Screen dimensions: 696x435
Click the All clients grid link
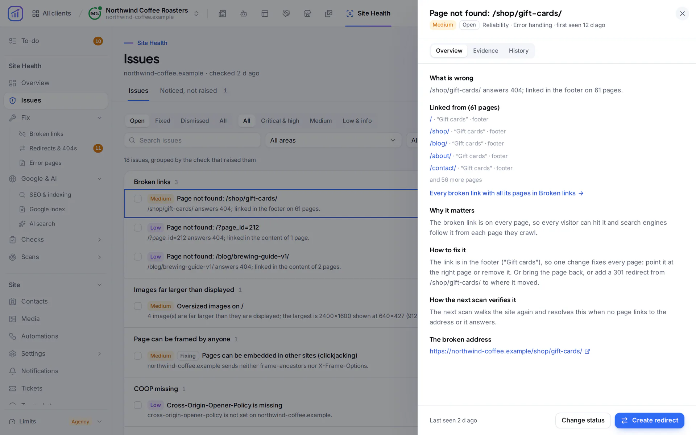(51, 13)
